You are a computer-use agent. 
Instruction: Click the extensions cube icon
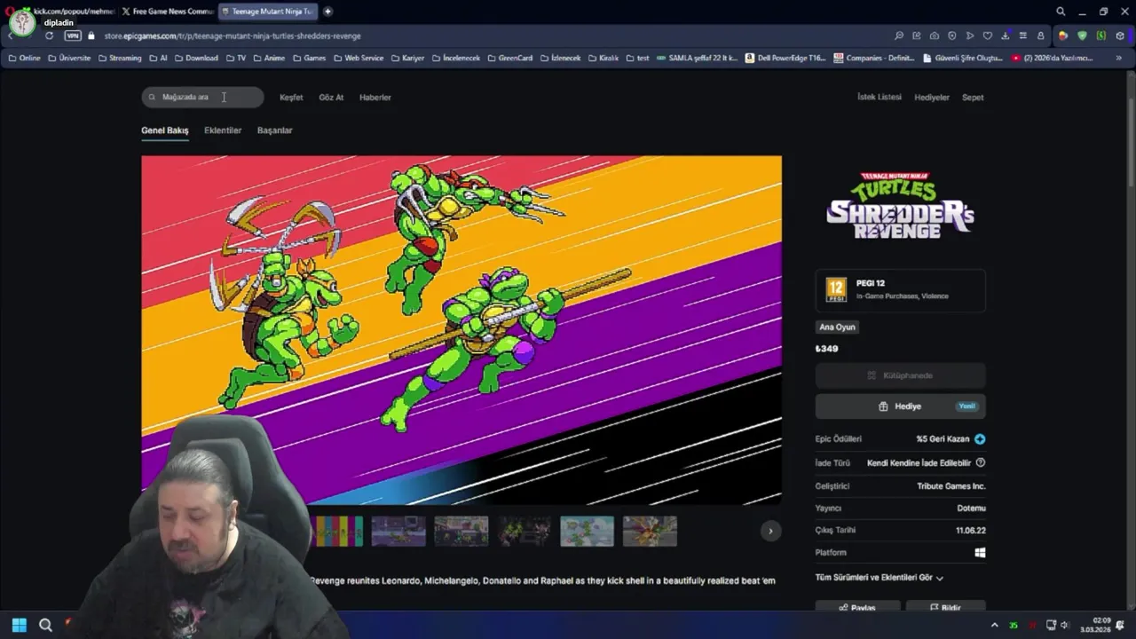[1120, 35]
